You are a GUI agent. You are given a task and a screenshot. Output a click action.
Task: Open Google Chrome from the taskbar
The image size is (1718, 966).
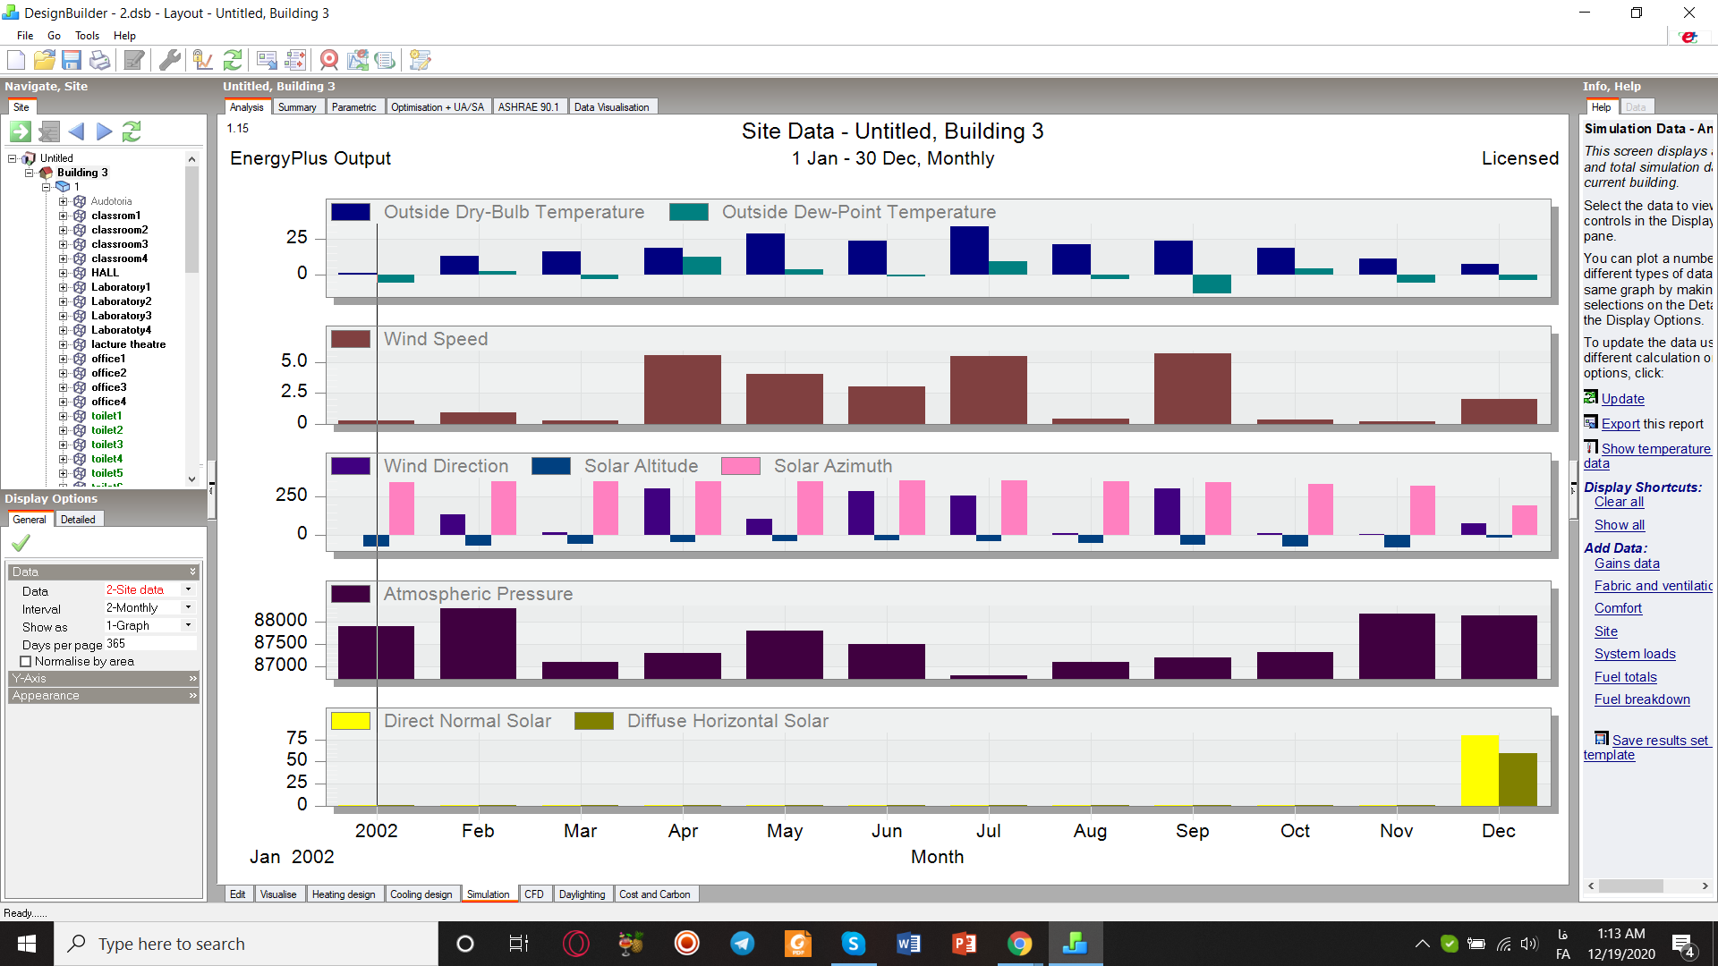pyautogui.click(x=1019, y=944)
